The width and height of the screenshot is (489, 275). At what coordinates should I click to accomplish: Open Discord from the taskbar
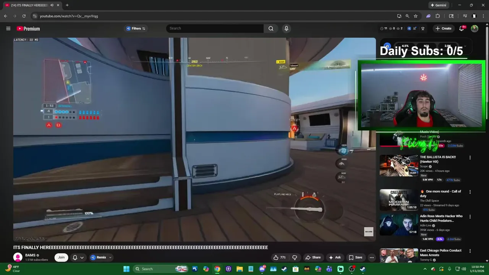262,269
